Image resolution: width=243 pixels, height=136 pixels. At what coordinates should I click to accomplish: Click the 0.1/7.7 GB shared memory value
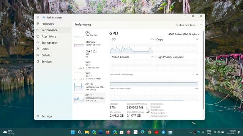[x=134, y=116]
